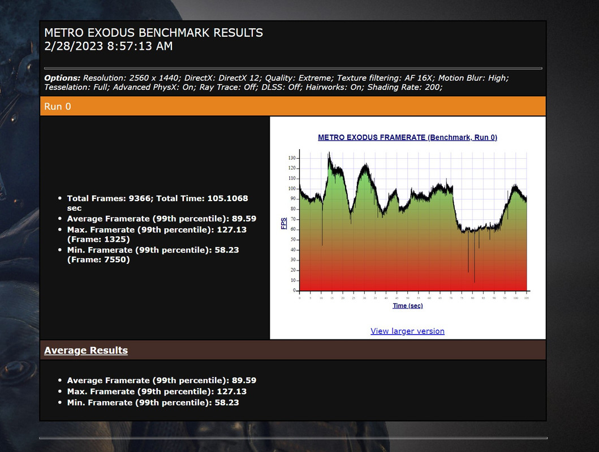
Task: Click the chart title METRO EXODUS FRAMERATE
Action: point(407,137)
